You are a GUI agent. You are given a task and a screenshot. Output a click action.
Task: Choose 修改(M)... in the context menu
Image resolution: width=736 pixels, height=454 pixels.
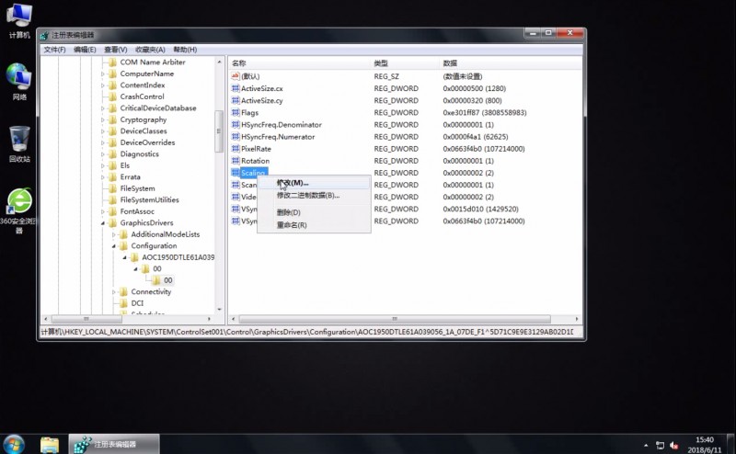pos(314,183)
